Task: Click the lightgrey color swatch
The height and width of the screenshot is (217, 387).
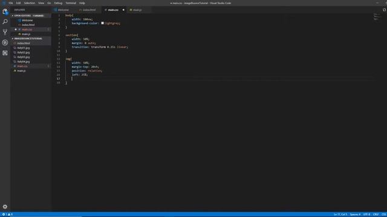Action: (x=102, y=23)
